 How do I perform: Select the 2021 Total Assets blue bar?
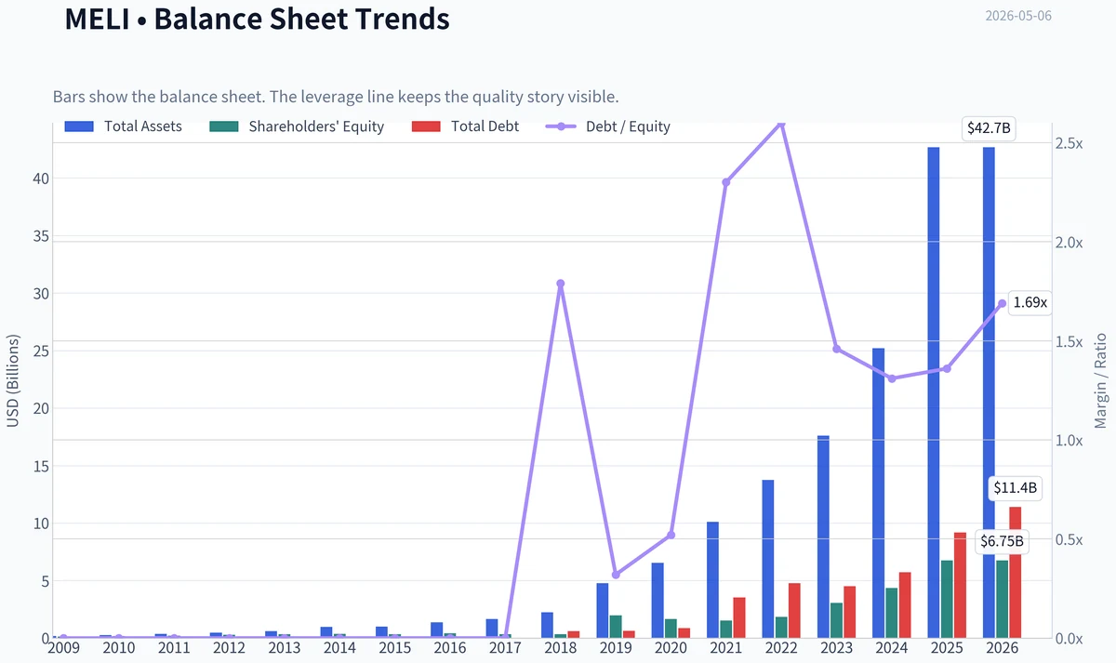coord(712,580)
